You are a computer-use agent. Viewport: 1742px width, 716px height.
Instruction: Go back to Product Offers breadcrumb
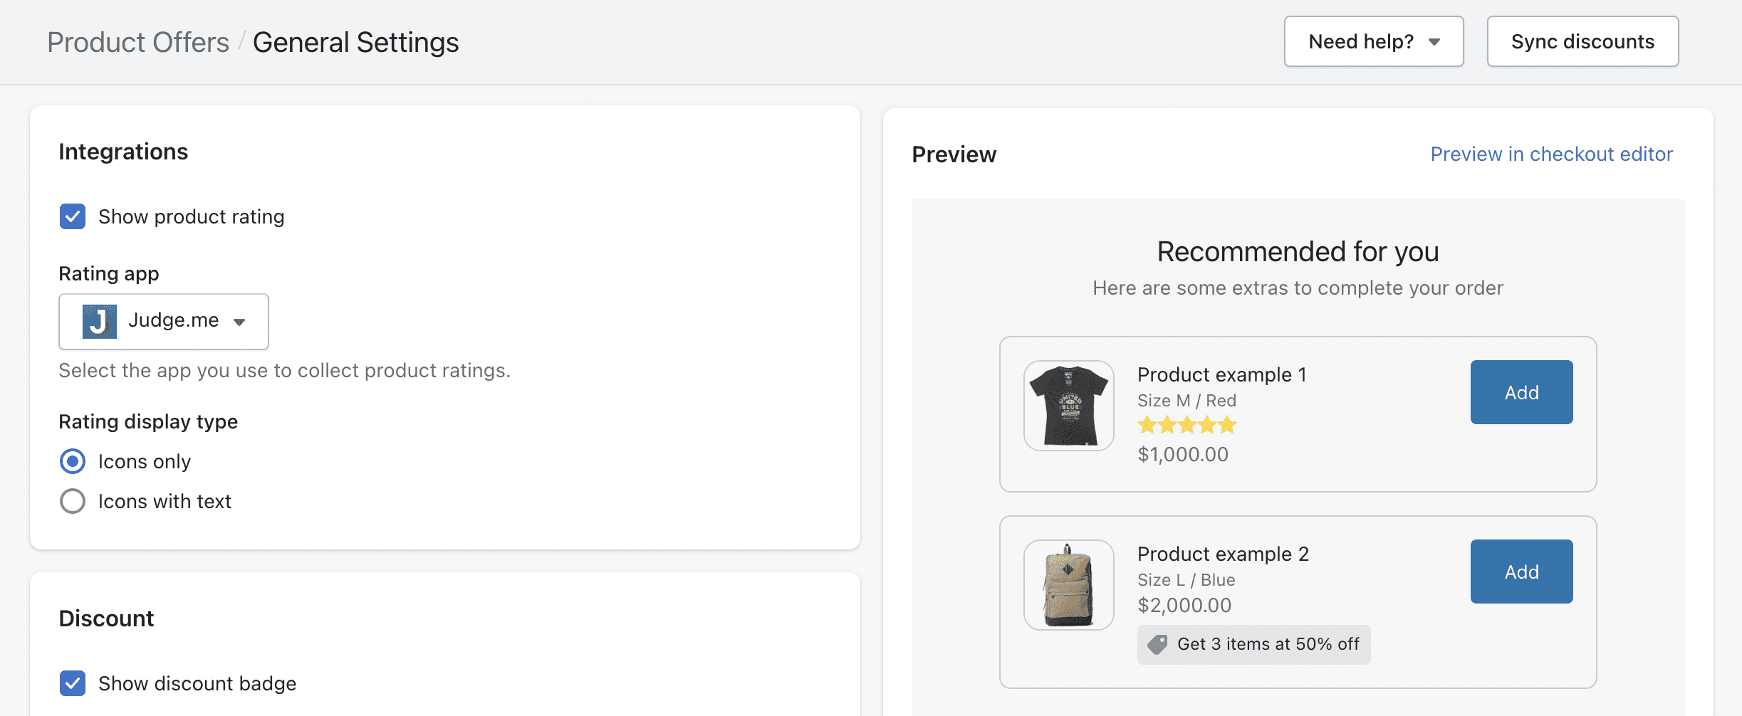[138, 43]
